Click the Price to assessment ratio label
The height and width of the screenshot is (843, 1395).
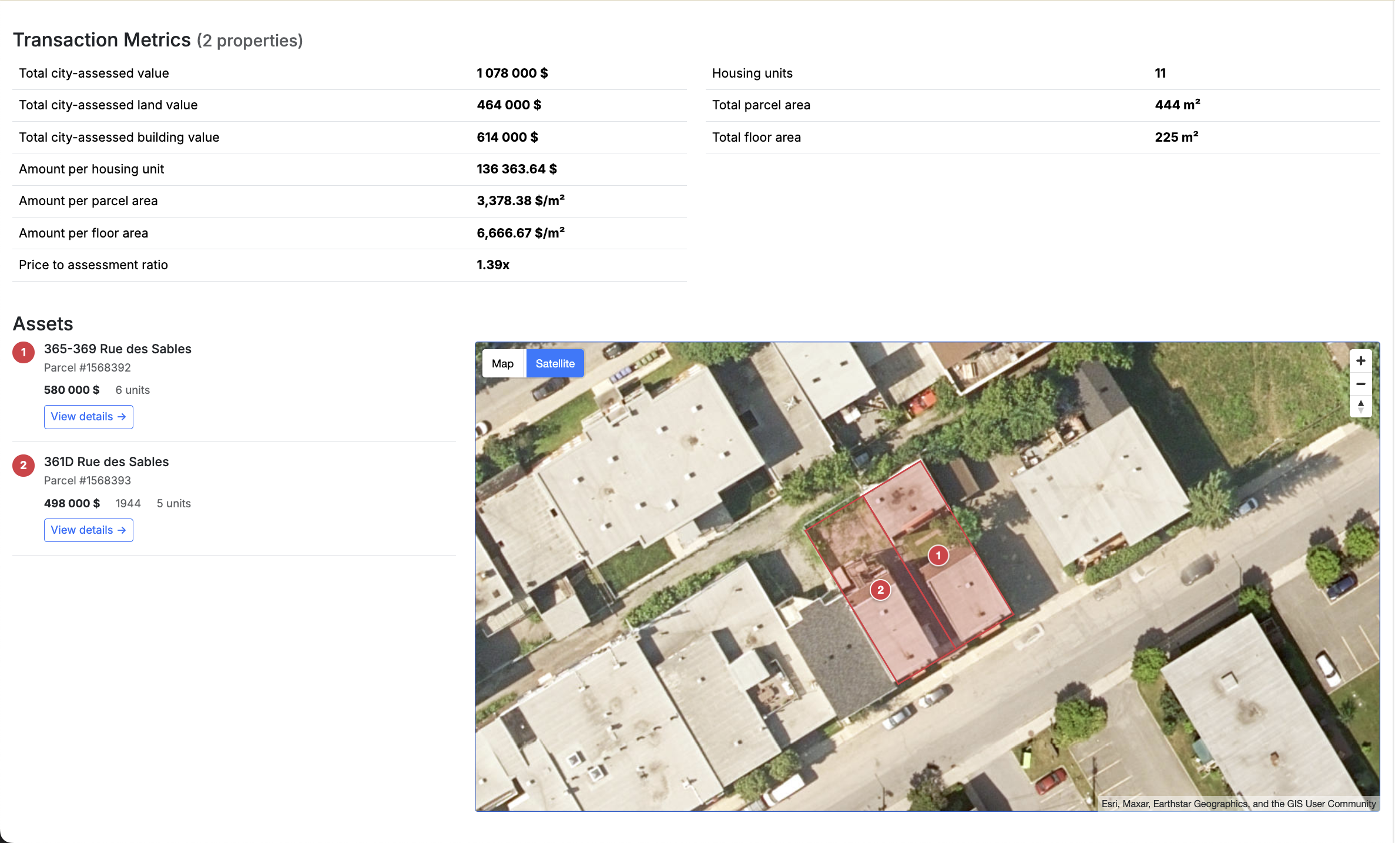(x=93, y=265)
